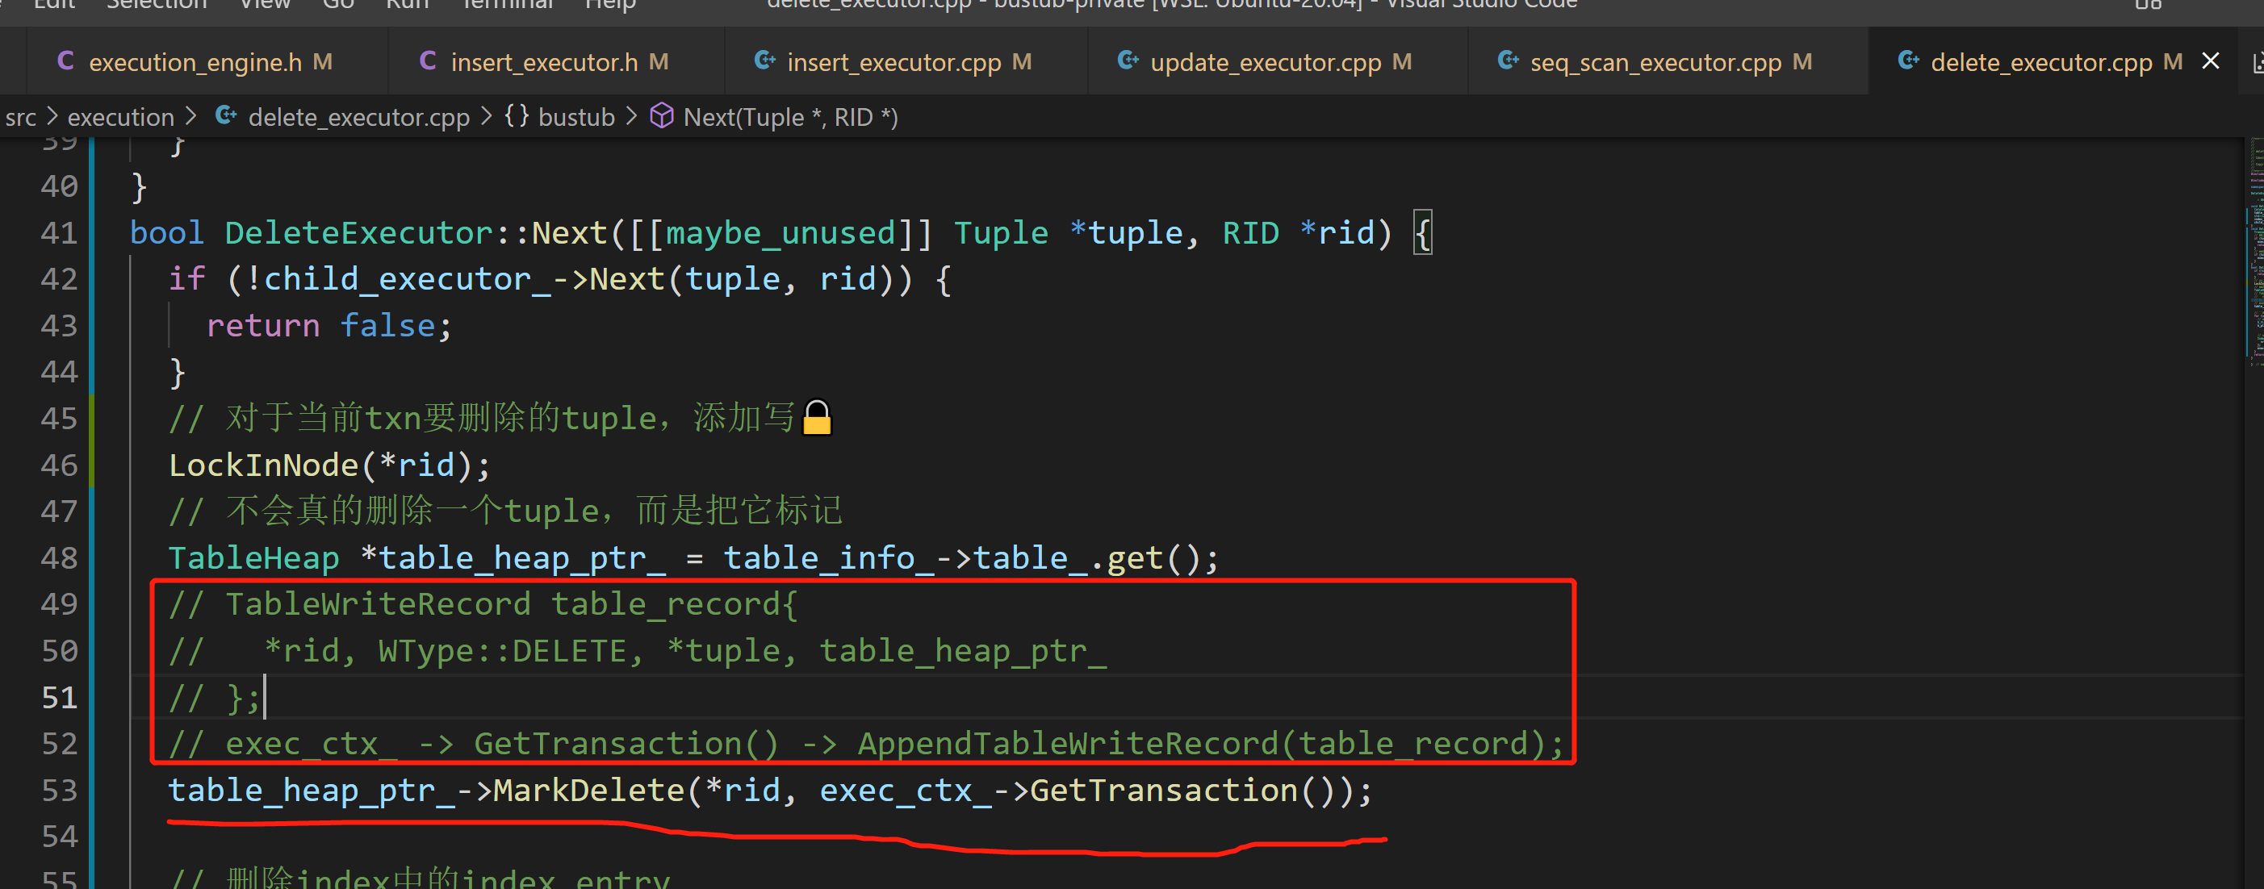The image size is (2264, 889).
Task: Expand the src breadcrumb segment
Action: 20,117
